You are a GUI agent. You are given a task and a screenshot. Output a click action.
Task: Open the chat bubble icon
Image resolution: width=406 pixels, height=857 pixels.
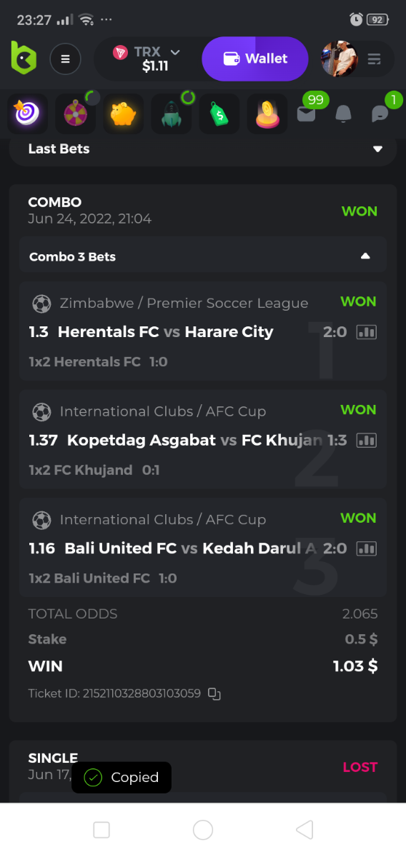(x=380, y=114)
